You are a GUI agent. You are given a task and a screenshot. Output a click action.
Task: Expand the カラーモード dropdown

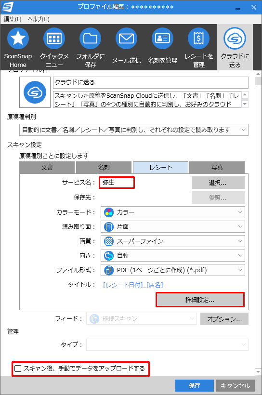pos(173,212)
